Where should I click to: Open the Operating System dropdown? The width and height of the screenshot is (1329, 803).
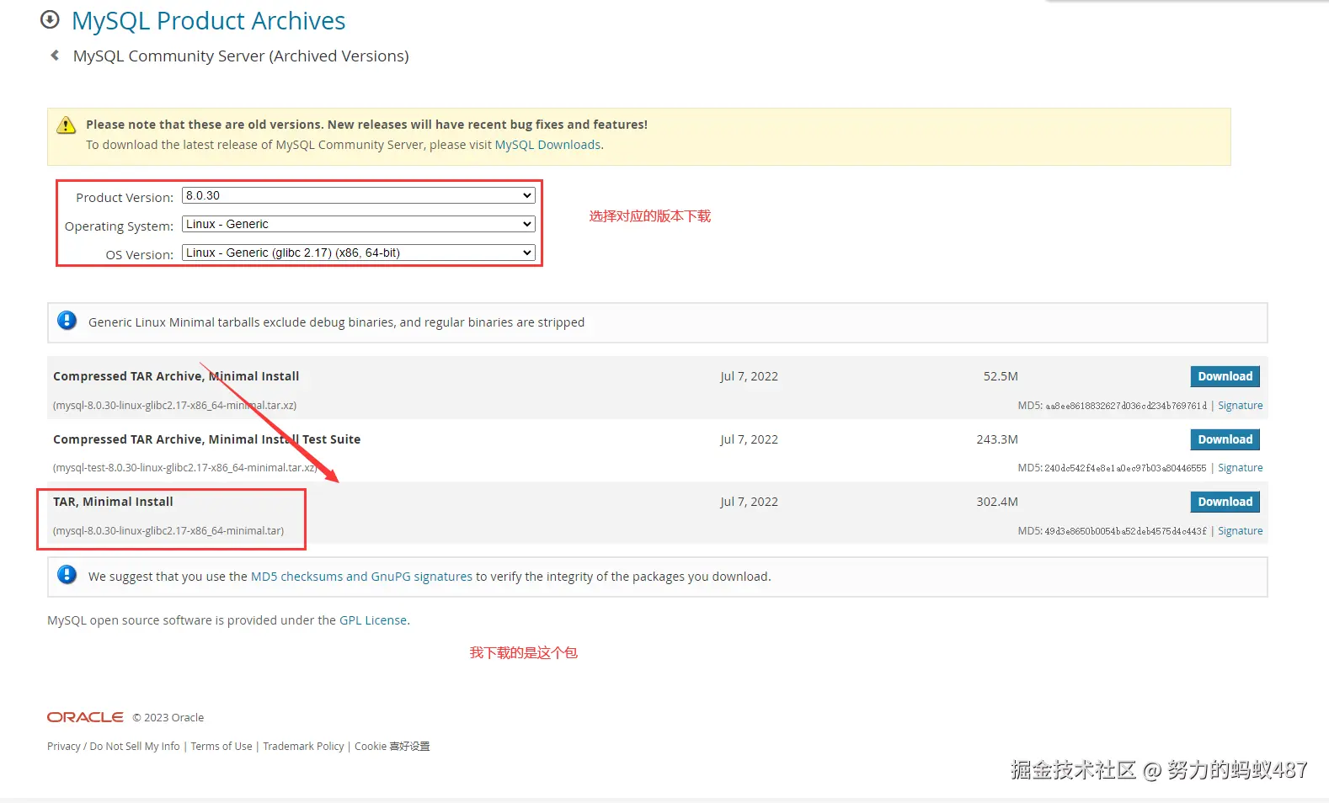click(359, 224)
